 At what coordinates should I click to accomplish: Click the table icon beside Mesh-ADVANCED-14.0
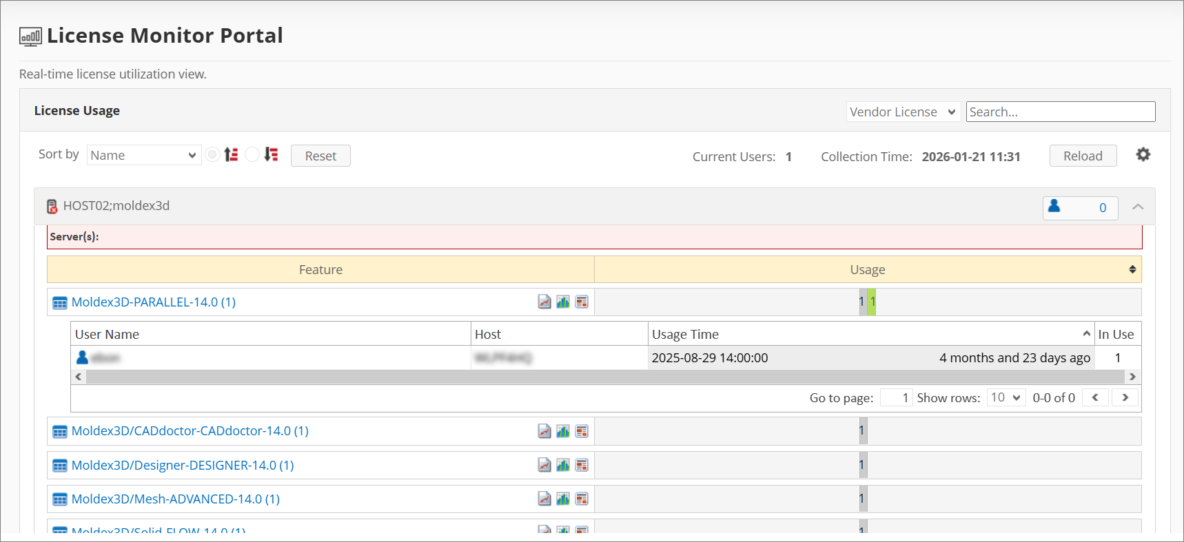tap(60, 499)
